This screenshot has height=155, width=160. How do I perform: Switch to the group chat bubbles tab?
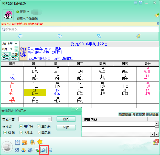[60, 36]
